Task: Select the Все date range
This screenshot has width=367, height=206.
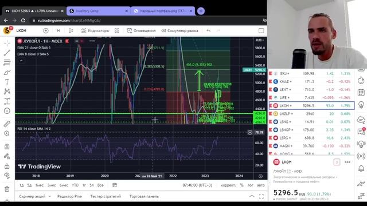Action: coord(100,185)
